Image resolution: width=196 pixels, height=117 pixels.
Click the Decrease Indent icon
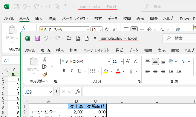pyautogui.click(x=171, y=71)
